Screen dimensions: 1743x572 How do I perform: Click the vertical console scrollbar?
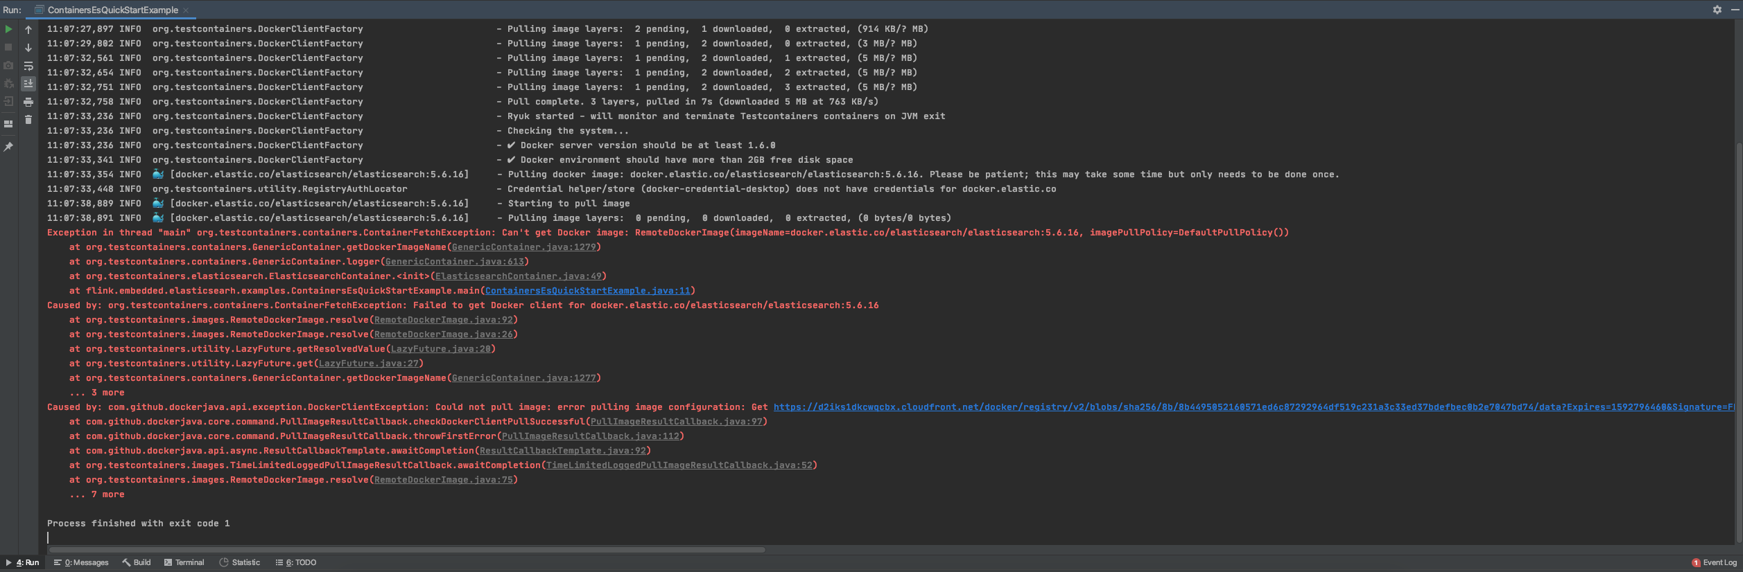1738,343
